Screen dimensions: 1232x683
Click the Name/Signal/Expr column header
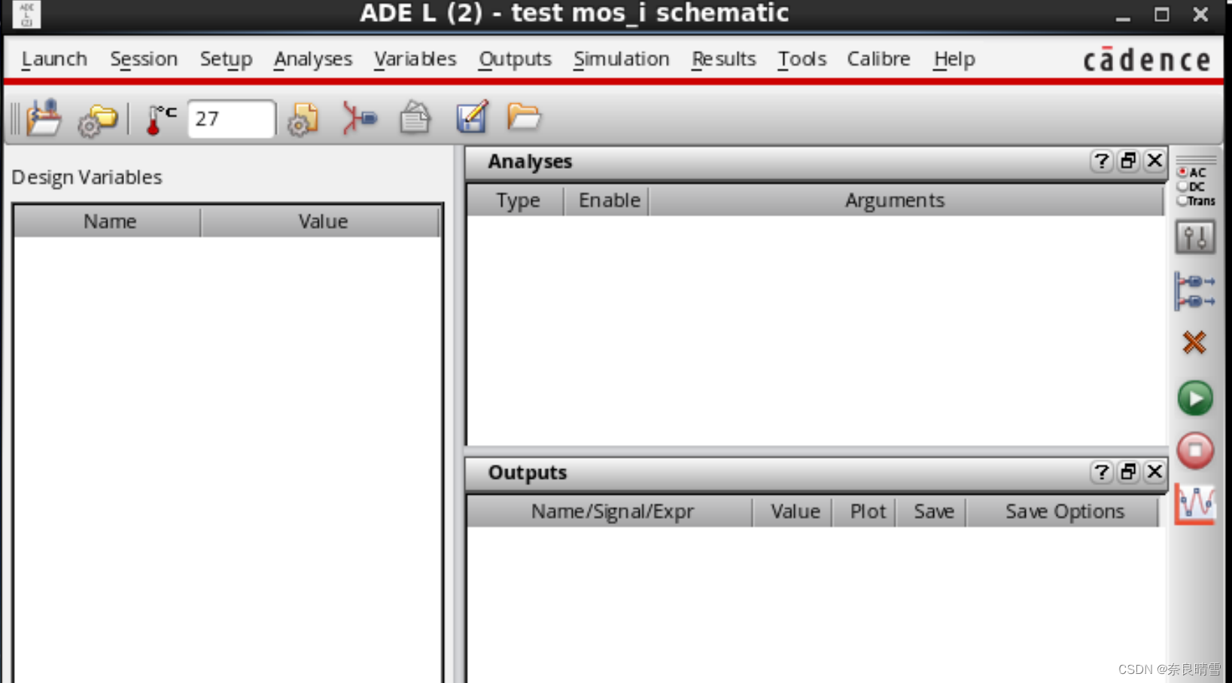611,511
